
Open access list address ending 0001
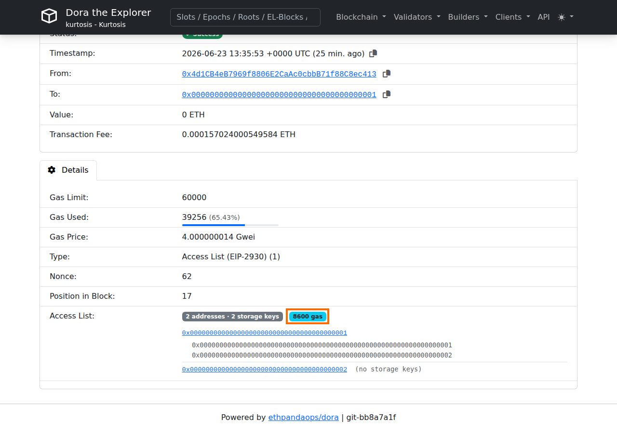coord(265,333)
